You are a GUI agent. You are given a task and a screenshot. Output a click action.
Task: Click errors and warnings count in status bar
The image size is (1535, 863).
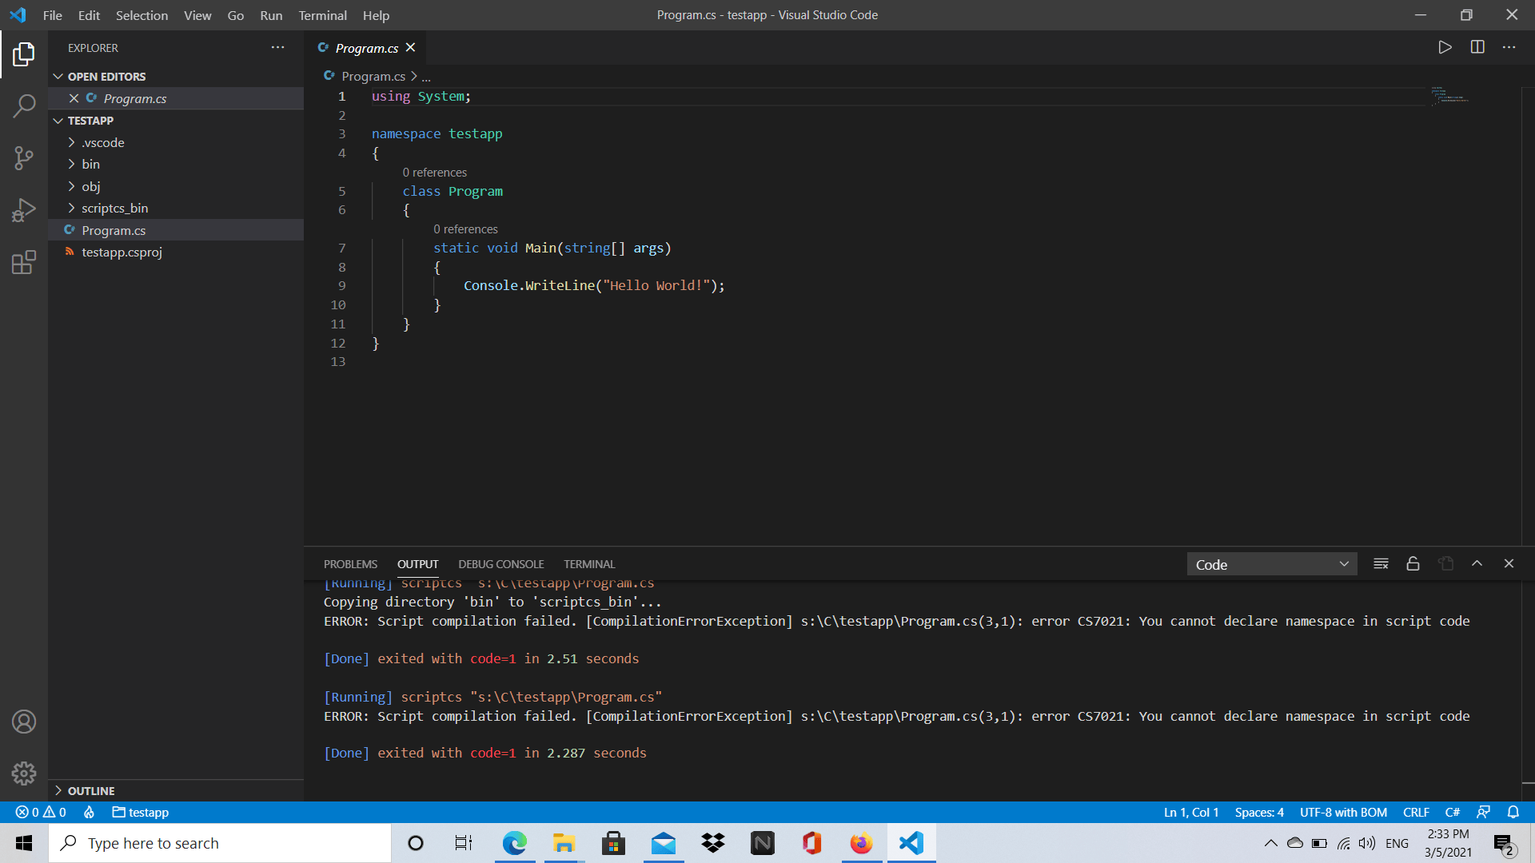coord(41,812)
